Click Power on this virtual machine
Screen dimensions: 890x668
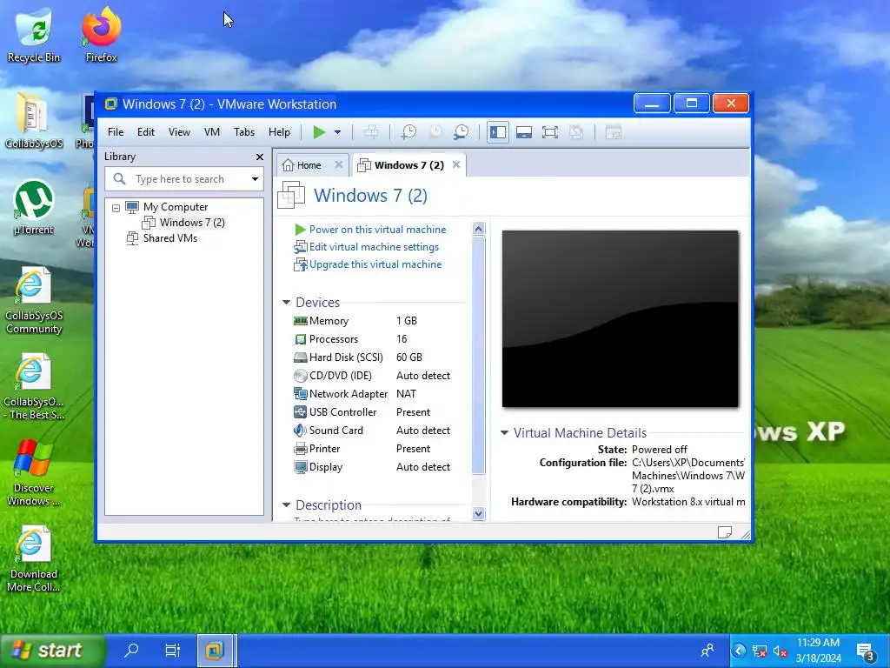click(377, 230)
